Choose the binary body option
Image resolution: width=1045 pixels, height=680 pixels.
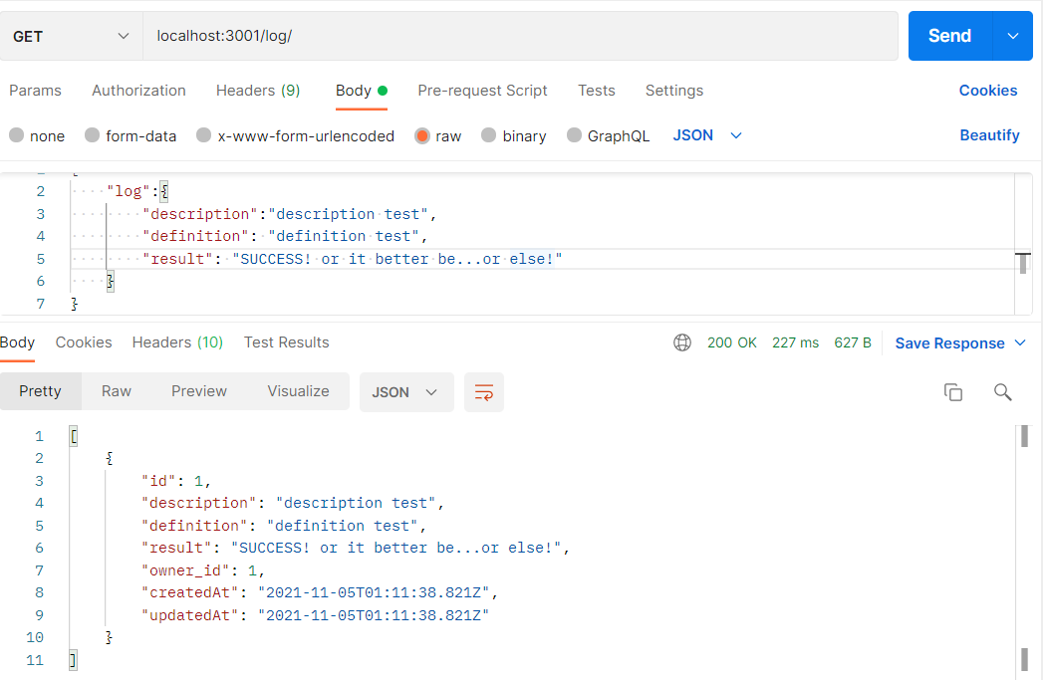tap(513, 135)
